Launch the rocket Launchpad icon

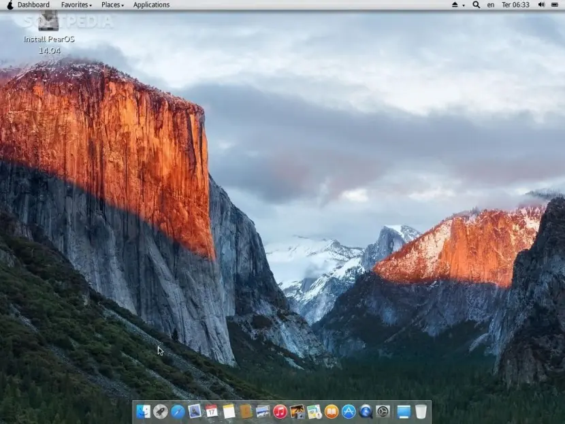pyautogui.click(x=161, y=411)
